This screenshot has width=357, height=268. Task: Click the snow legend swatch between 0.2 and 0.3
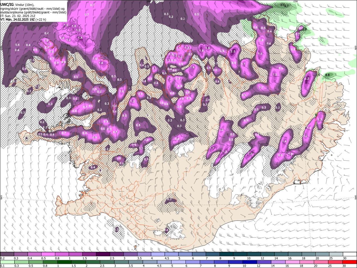pos(7,254)
